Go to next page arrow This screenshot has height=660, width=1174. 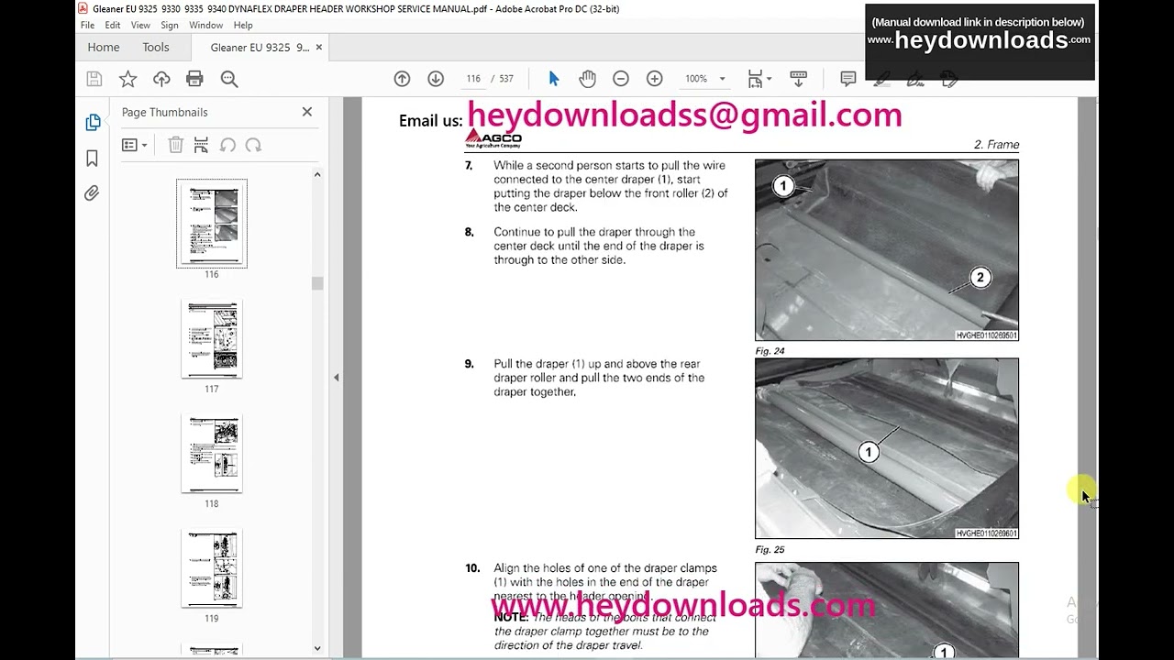click(x=436, y=79)
